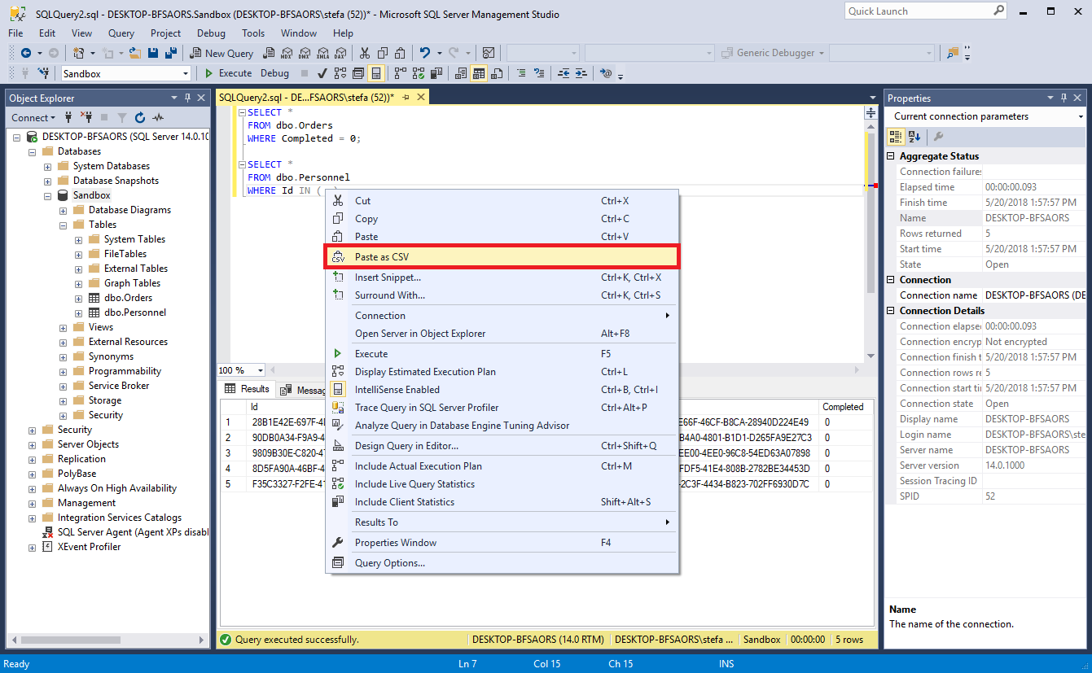
Task: Choose Paste as CSV from context menu
Action: point(502,257)
